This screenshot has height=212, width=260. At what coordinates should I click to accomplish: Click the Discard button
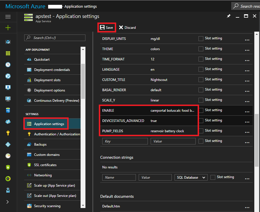pos(127,28)
